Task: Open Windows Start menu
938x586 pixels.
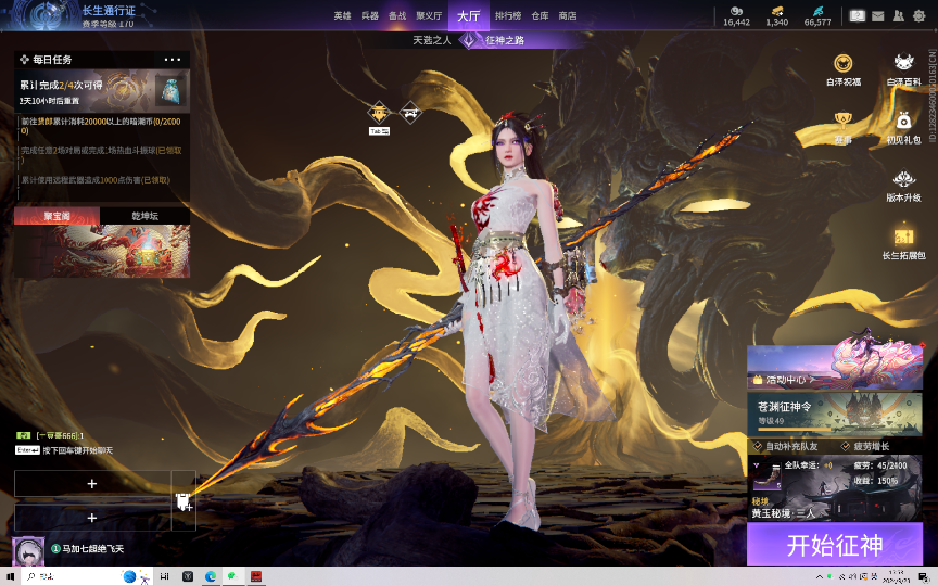Action: [10, 577]
